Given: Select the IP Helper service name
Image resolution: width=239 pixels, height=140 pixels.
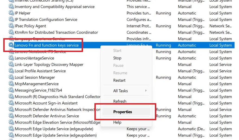Looking at the screenshot, I should point(23,13).
